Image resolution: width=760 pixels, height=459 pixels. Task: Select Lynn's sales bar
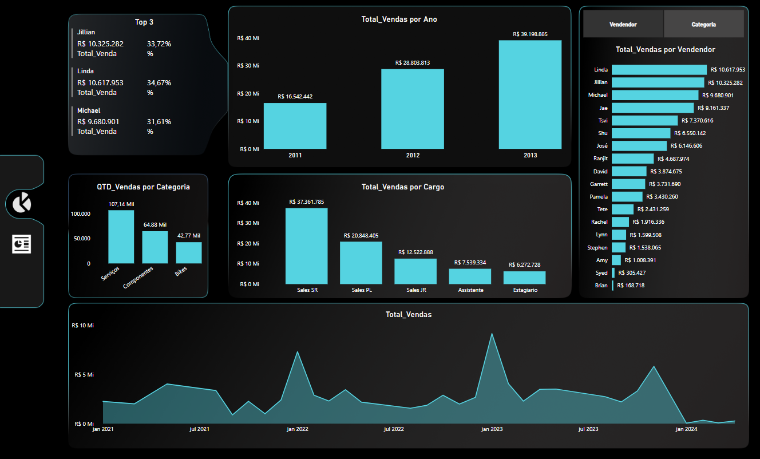(619, 235)
